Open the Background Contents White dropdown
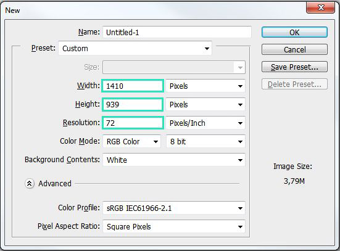This screenshot has width=340, height=251. [x=174, y=160]
